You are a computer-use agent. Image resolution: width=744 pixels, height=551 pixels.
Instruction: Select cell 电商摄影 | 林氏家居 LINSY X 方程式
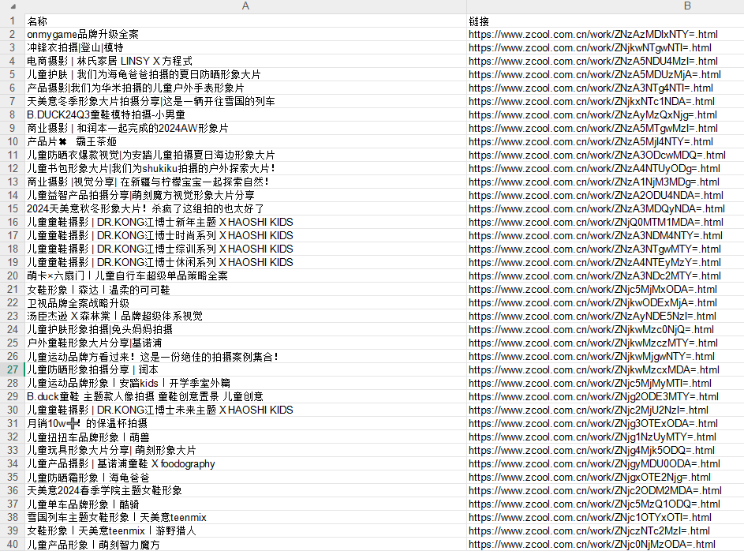[245, 62]
